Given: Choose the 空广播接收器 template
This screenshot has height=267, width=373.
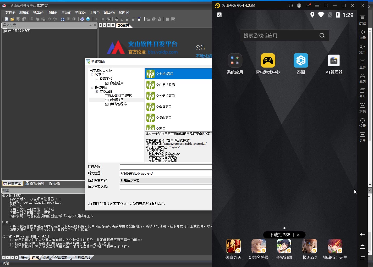Looking at the screenshot, I should pyautogui.click(x=178, y=85).
